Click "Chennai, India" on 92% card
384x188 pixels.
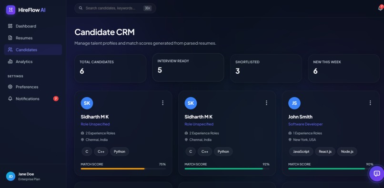(x=200, y=140)
